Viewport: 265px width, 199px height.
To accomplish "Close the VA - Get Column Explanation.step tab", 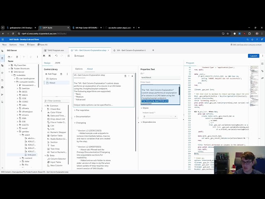I will click(x=108, y=50).
